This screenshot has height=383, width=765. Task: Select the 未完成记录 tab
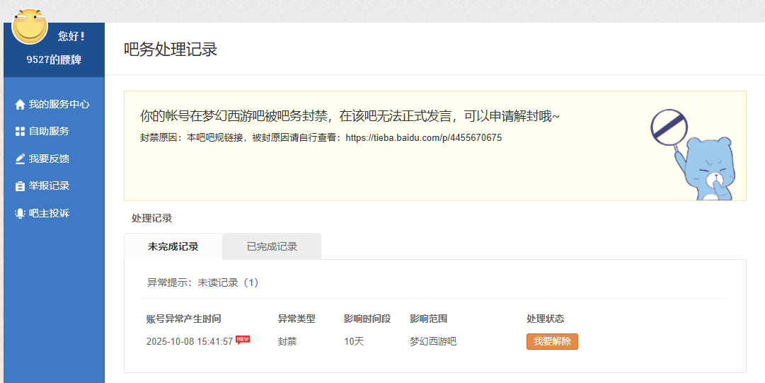coord(173,246)
